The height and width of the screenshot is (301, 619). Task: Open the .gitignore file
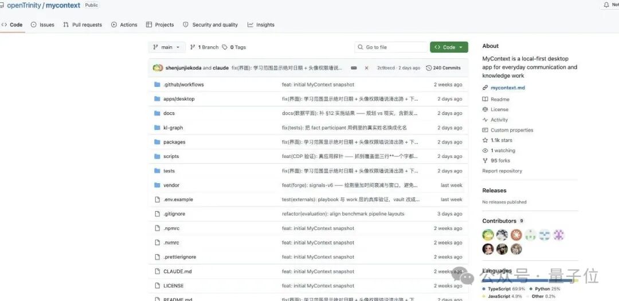[174, 214]
